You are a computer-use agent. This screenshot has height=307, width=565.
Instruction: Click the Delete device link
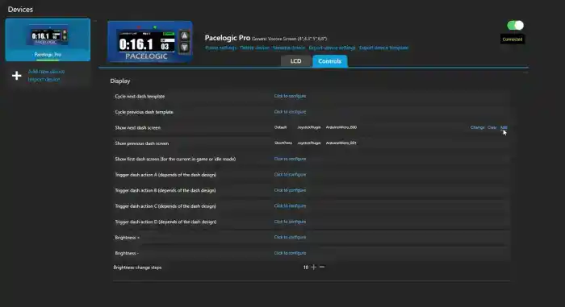tap(255, 48)
